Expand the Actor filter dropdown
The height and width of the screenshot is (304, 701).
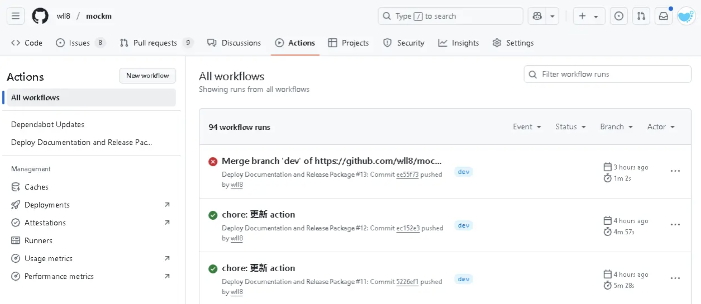[661, 127]
